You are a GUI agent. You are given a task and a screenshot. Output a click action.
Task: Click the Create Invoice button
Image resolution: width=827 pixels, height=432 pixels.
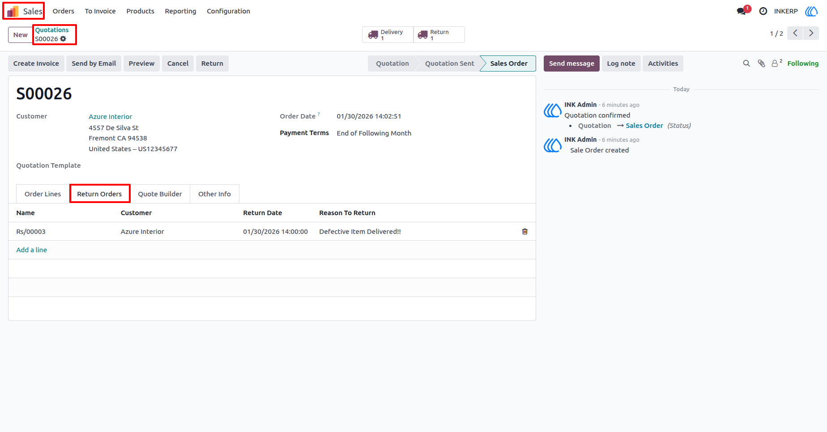click(36, 64)
